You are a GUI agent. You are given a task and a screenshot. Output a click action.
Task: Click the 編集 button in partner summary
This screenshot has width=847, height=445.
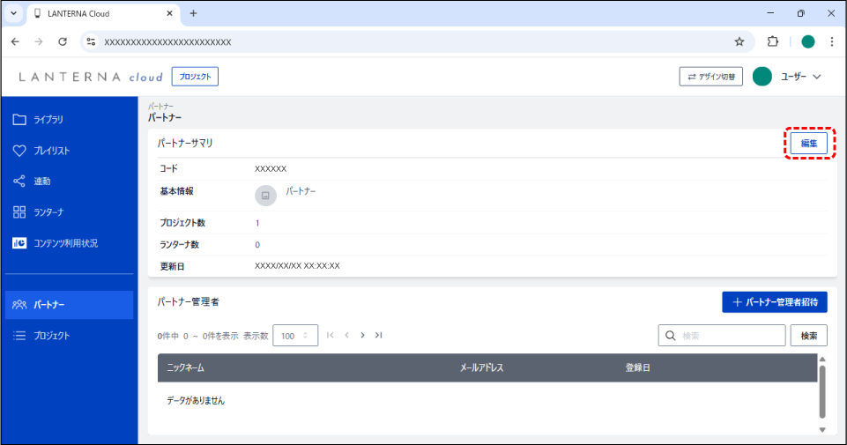[x=808, y=143]
